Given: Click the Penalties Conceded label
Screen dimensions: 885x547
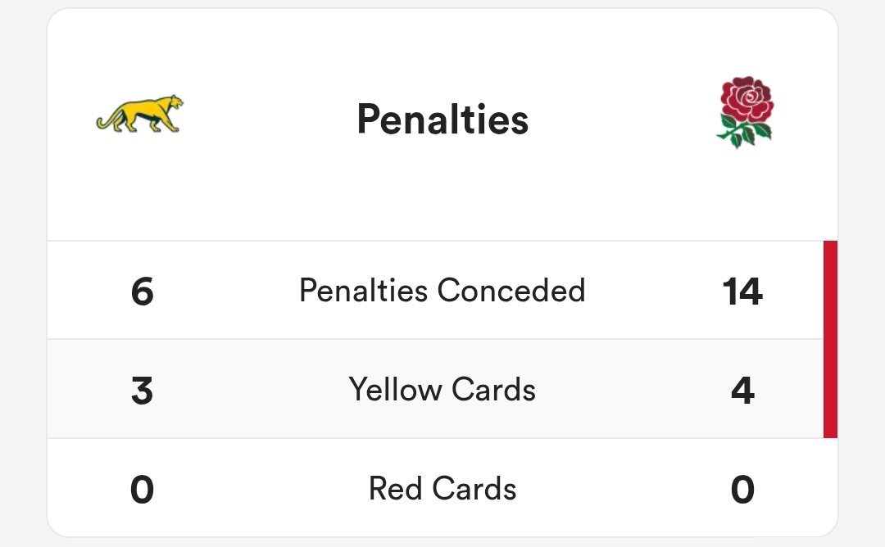Looking at the screenshot, I should [x=442, y=291].
